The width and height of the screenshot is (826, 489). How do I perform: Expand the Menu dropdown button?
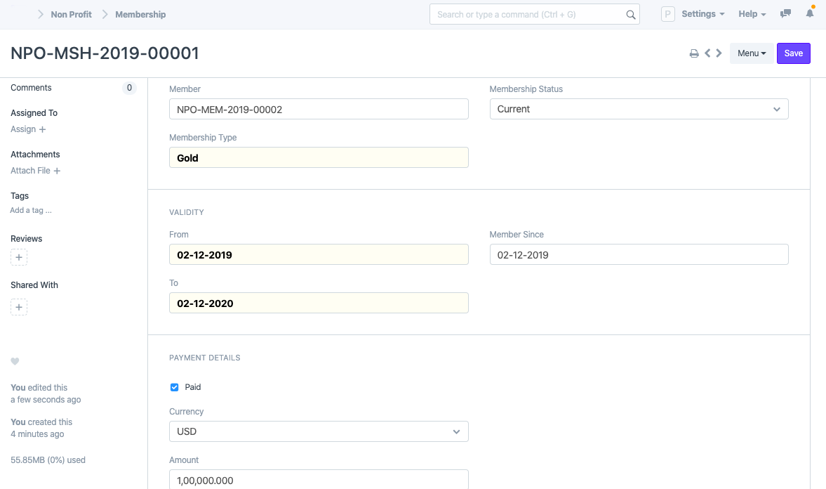point(752,53)
